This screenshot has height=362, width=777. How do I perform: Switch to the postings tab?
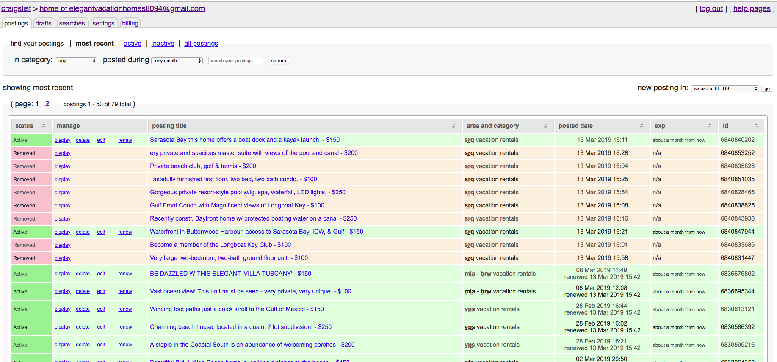click(x=16, y=23)
